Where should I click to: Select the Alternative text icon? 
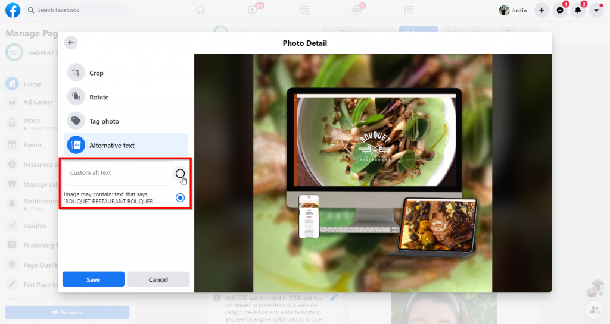click(76, 145)
